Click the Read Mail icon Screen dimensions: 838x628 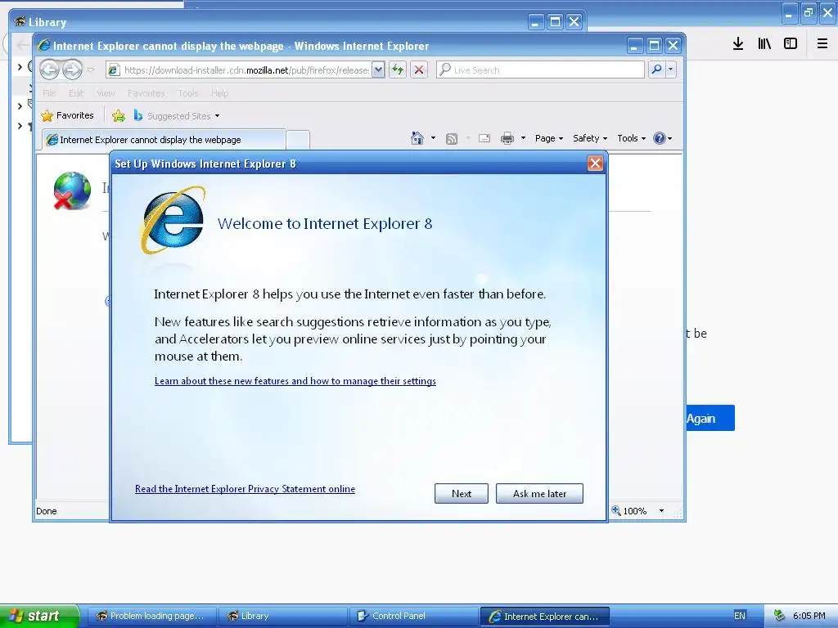484,138
